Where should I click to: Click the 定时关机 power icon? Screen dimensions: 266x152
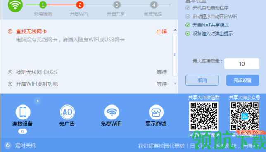tap(7, 145)
